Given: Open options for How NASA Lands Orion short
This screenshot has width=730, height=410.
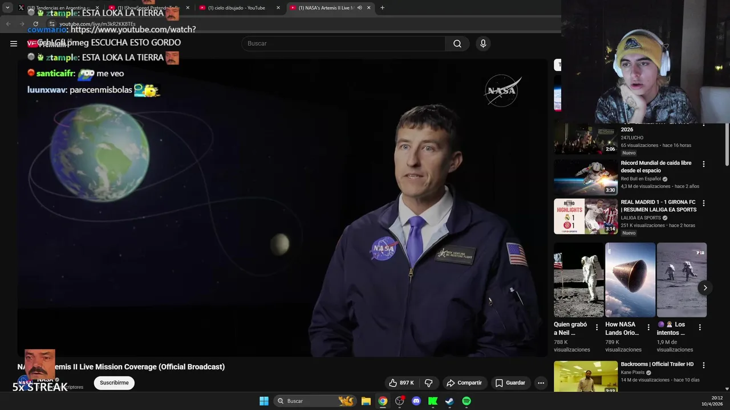Looking at the screenshot, I should coord(648,327).
